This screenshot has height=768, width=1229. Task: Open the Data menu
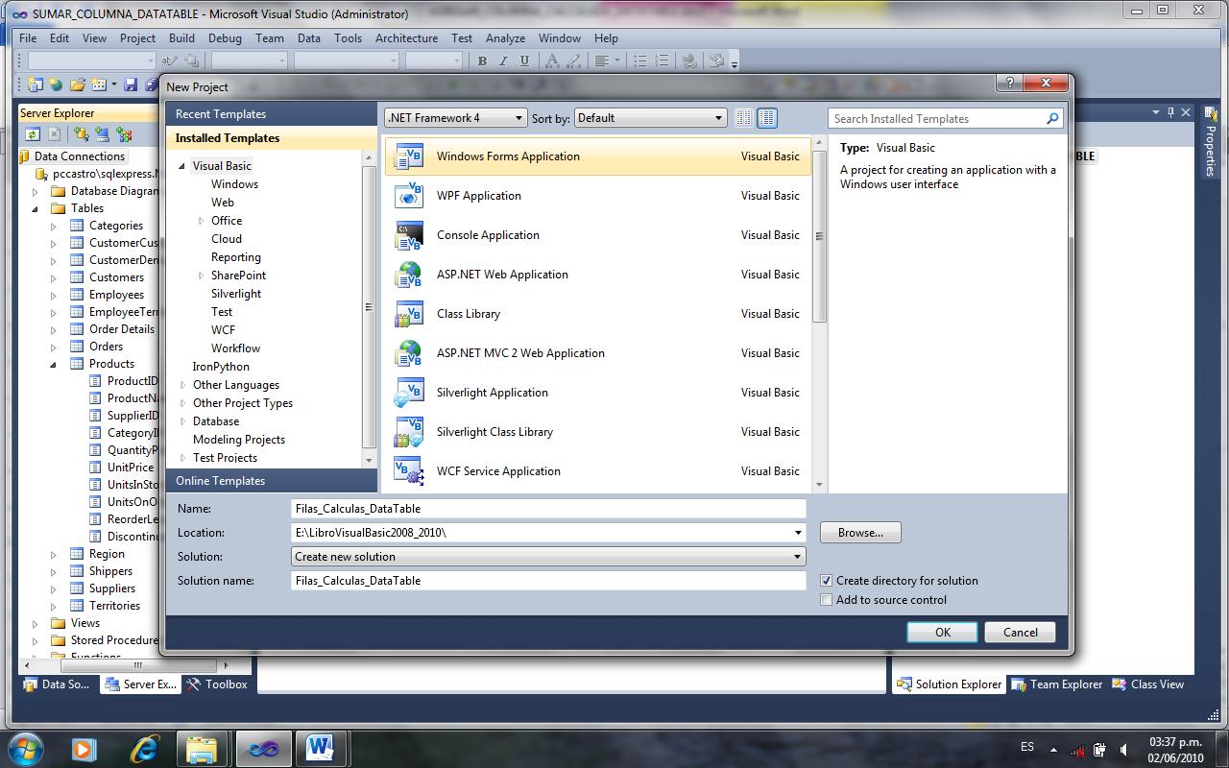[x=308, y=38]
